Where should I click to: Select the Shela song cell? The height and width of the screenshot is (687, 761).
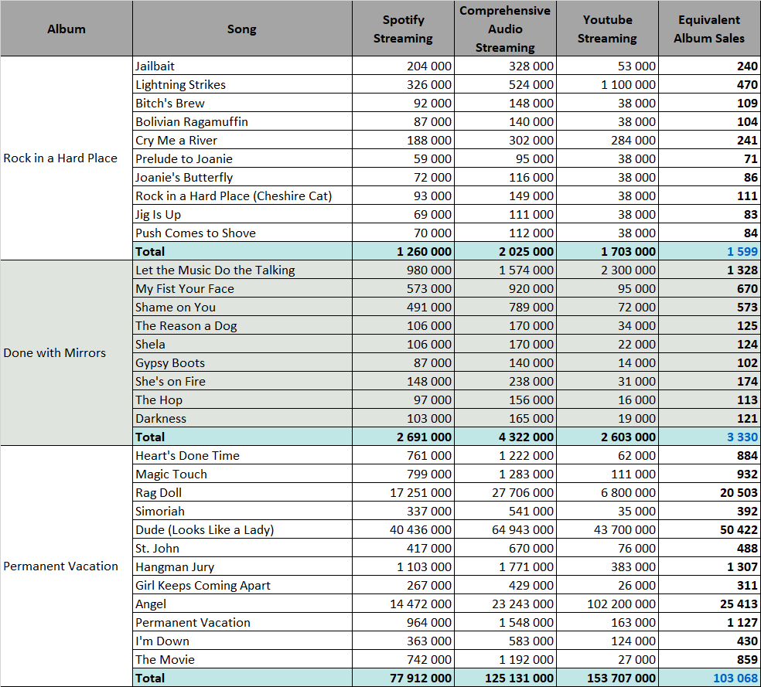pyautogui.click(x=242, y=344)
